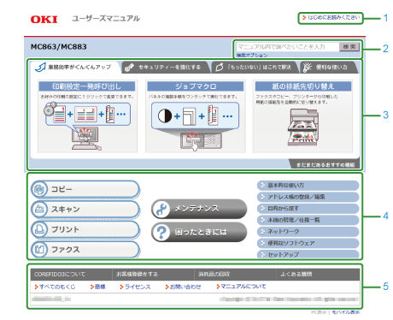
Task: Open the はじめにお読みください link
Action: point(331,18)
